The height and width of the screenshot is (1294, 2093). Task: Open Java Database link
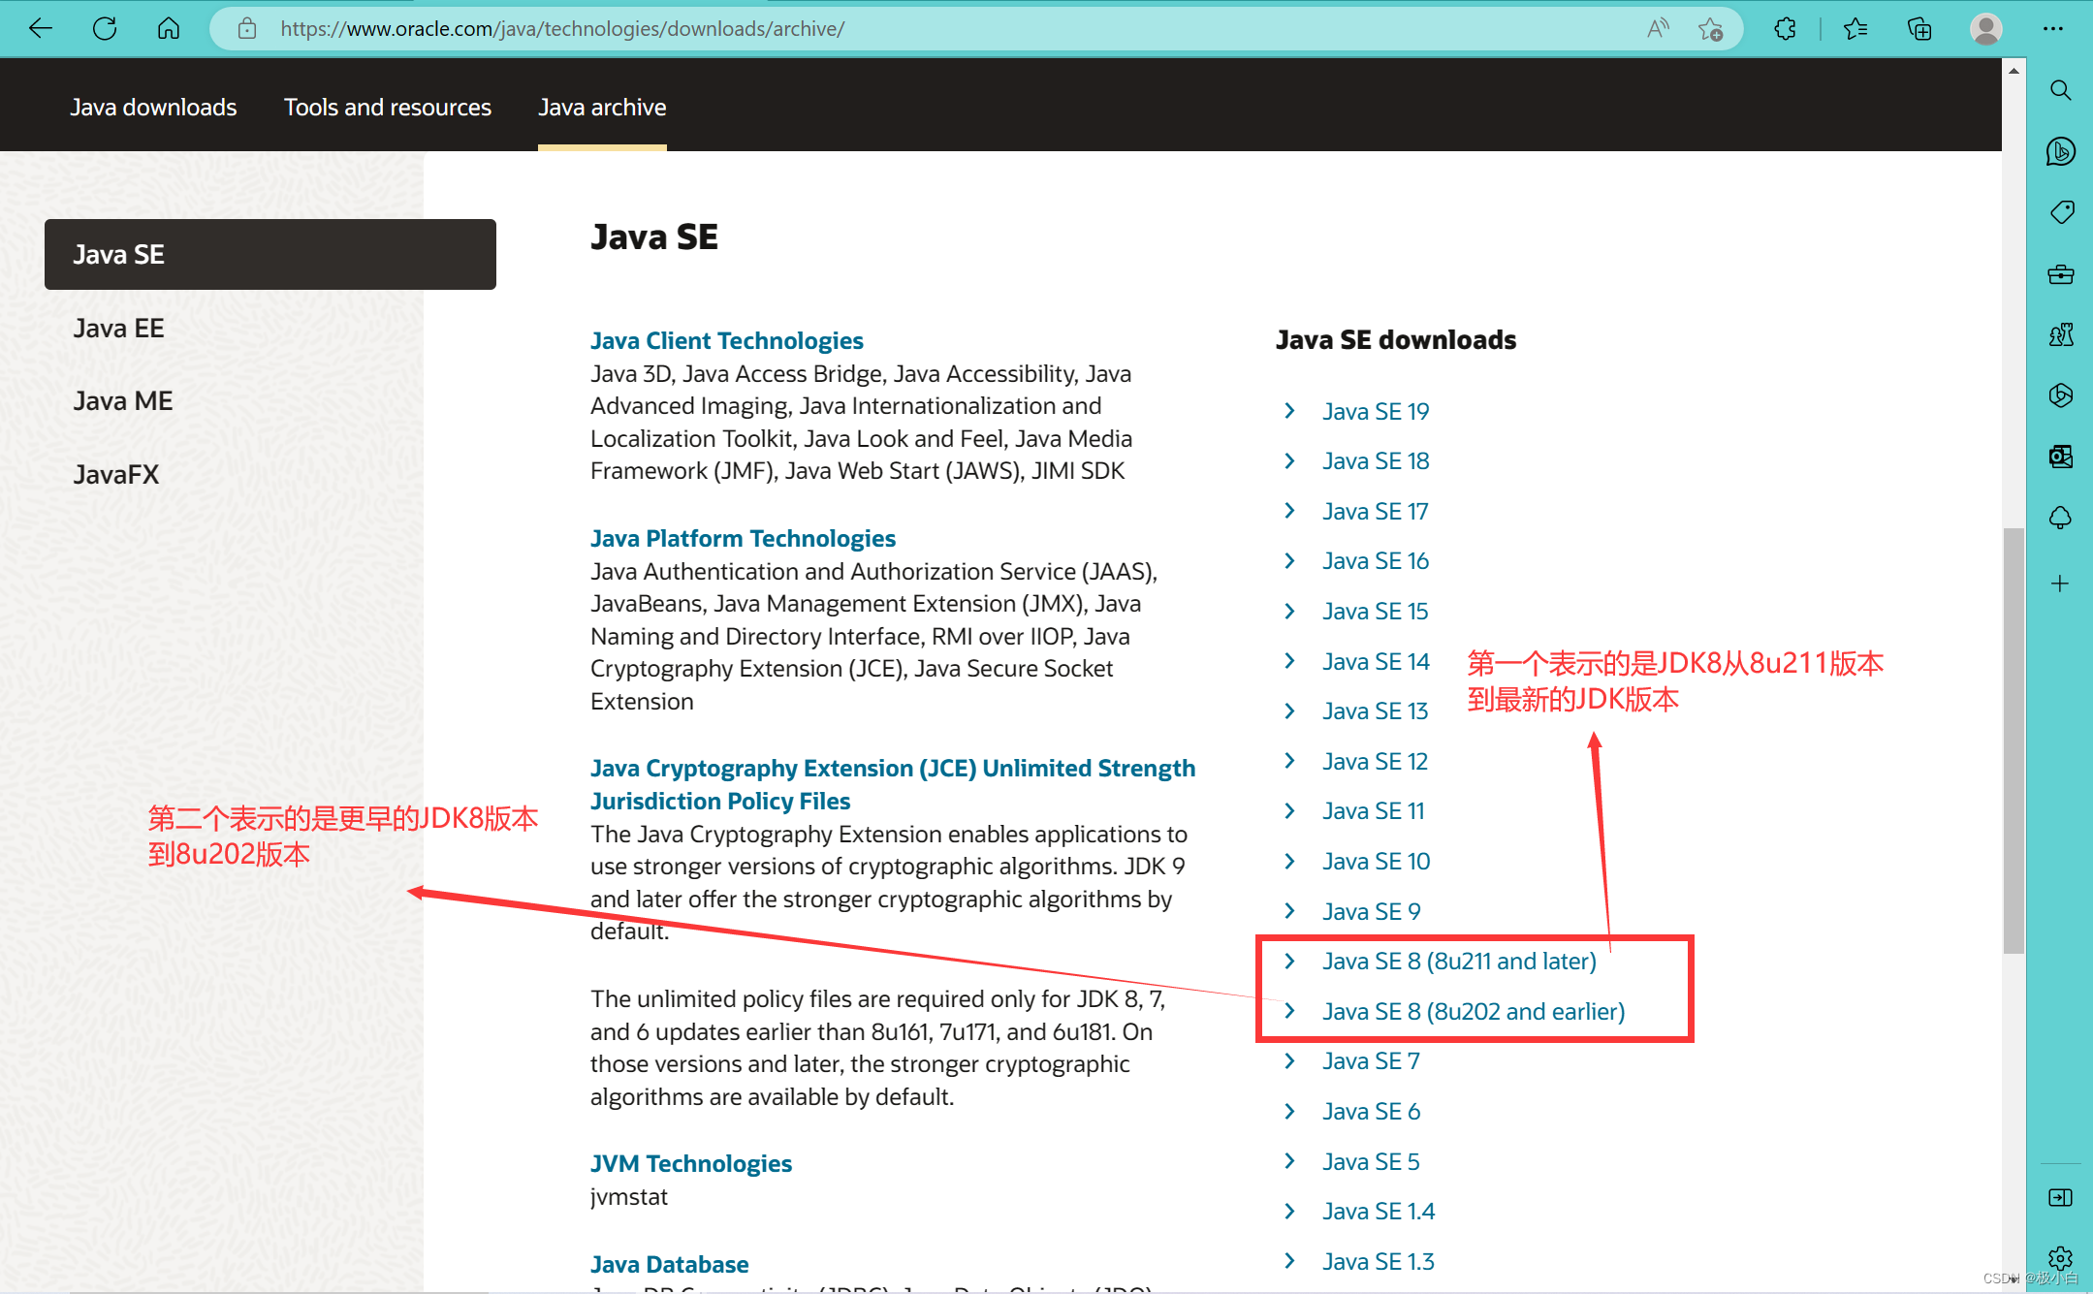(x=670, y=1265)
